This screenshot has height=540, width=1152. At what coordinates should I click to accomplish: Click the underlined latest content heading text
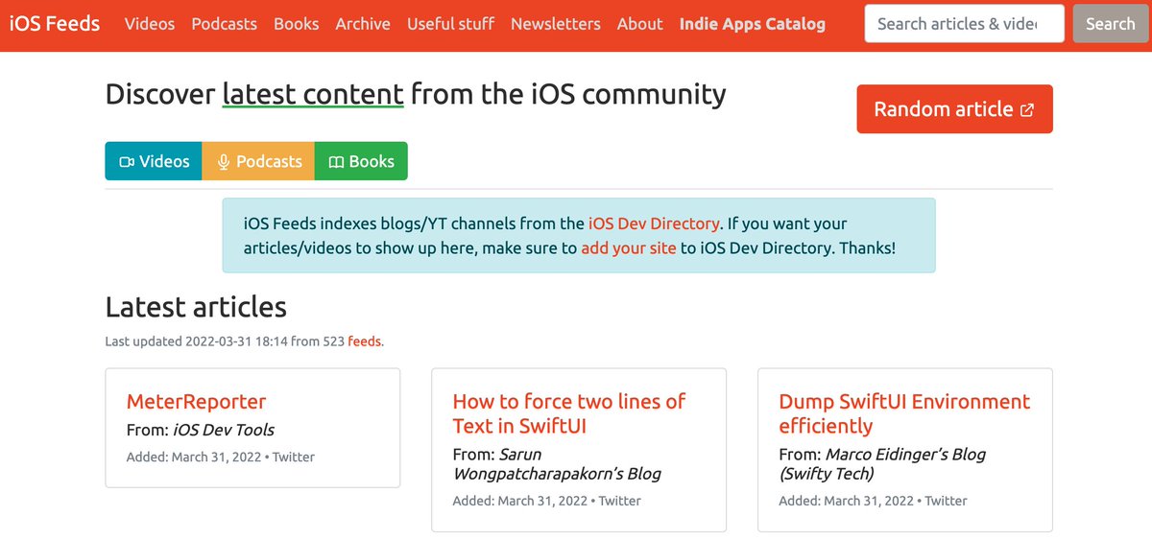point(313,94)
